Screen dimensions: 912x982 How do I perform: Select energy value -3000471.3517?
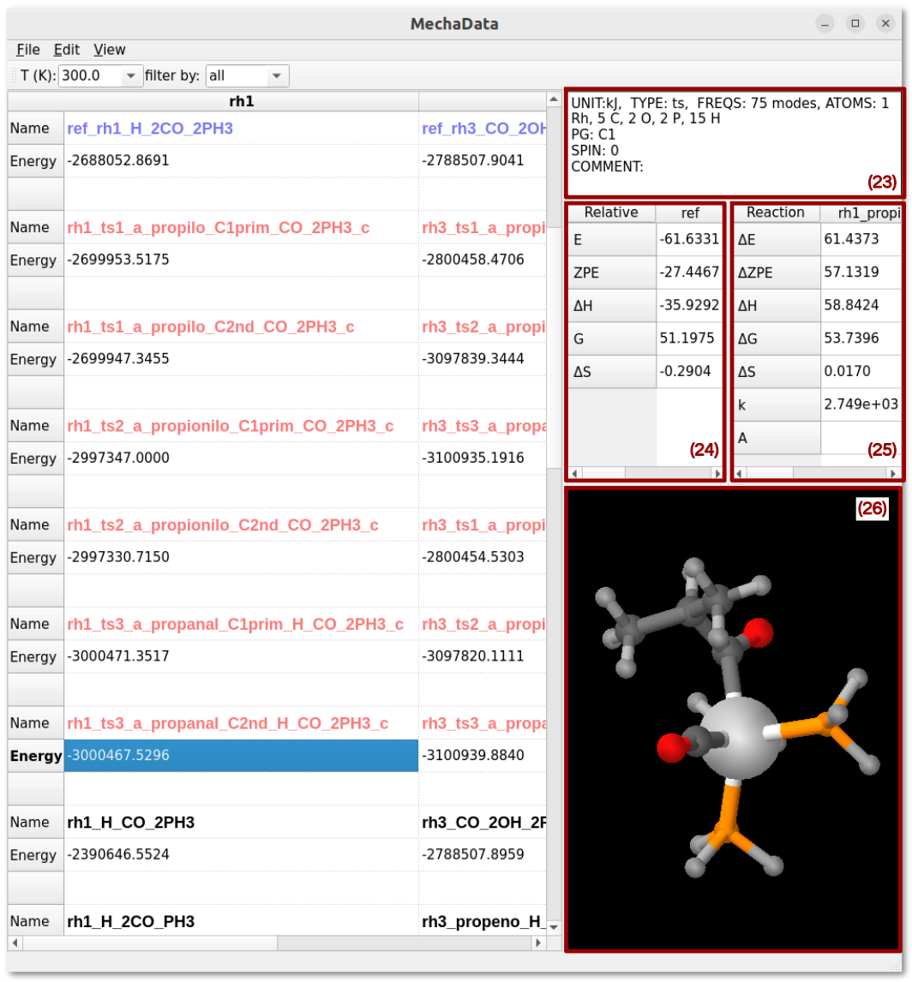pos(241,656)
